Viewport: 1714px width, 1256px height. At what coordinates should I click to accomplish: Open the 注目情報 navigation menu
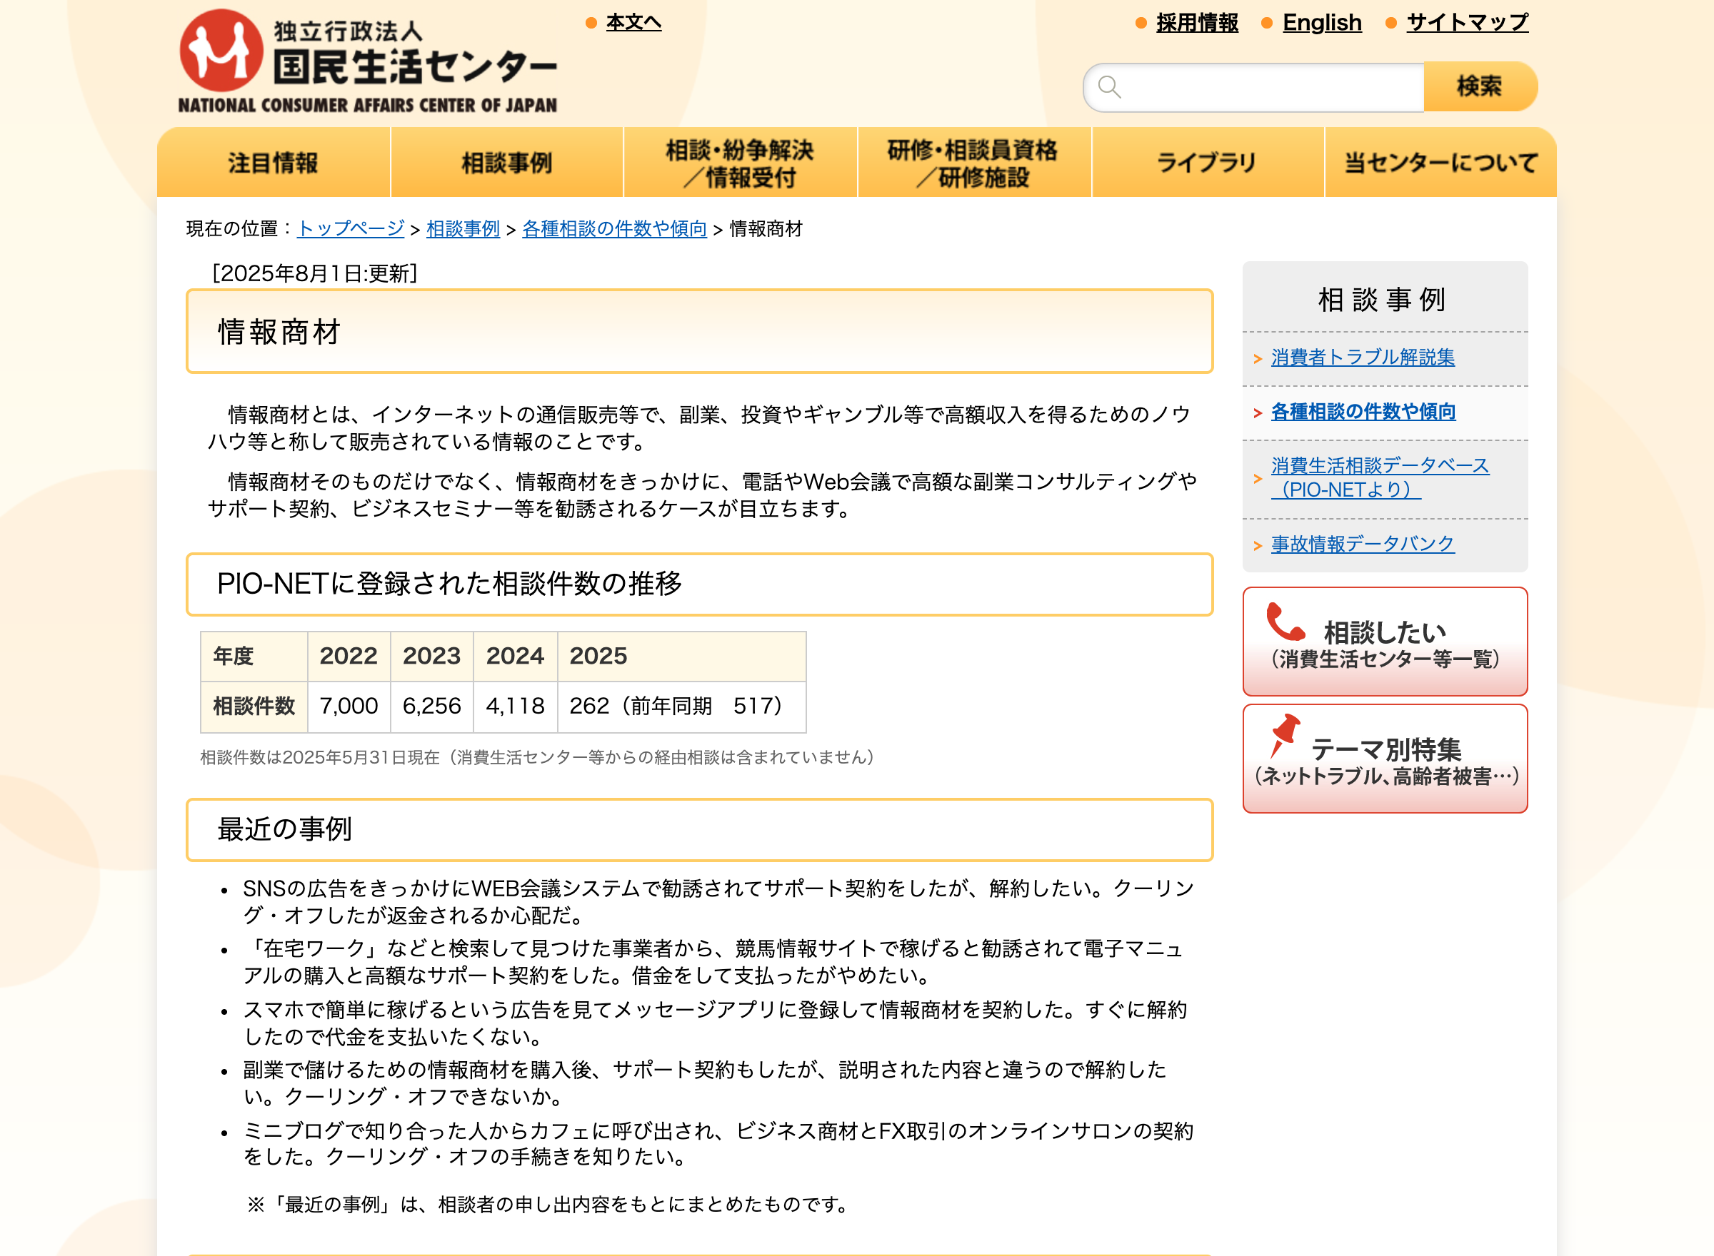273,163
